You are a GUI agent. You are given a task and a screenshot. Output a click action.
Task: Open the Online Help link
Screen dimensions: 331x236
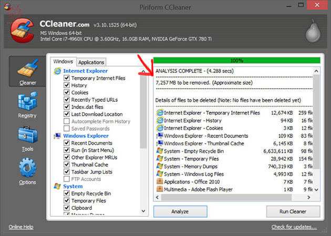pyautogui.click(x=21, y=227)
